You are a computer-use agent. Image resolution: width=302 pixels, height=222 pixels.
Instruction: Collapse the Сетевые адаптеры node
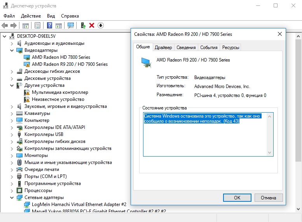pyautogui.click(x=12, y=198)
